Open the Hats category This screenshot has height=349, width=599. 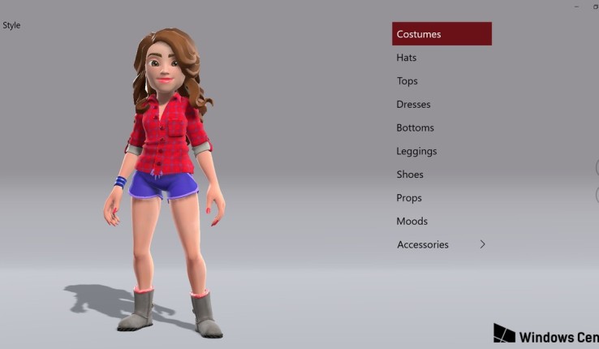(x=407, y=58)
